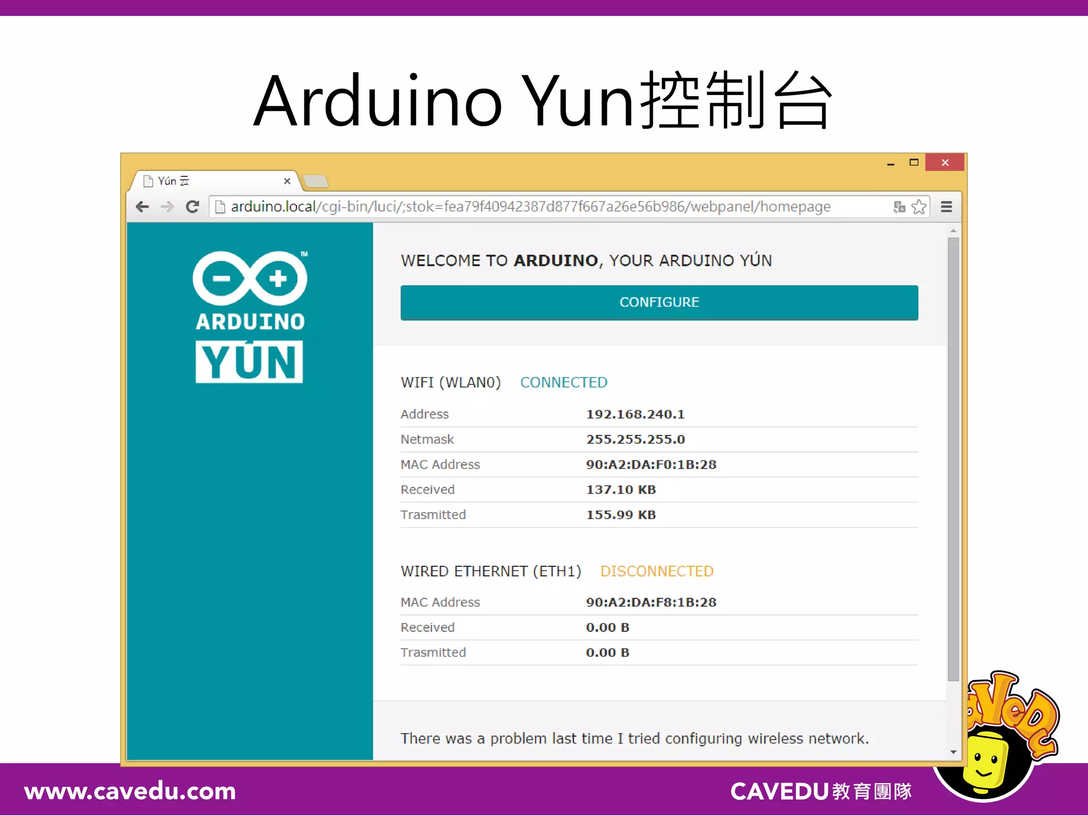The image size is (1088, 816).
Task: Click the Ethernet Received 0.00 B value
Action: click(x=608, y=627)
